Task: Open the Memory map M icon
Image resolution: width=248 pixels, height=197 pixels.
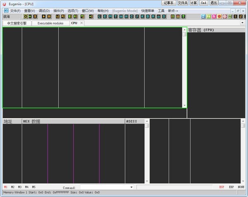Action: point(110,17)
